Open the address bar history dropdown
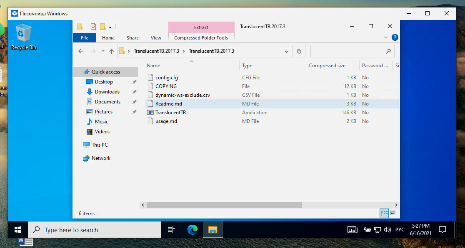Image resolution: width=465 pixels, height=248 pixels. coord(287,51)
